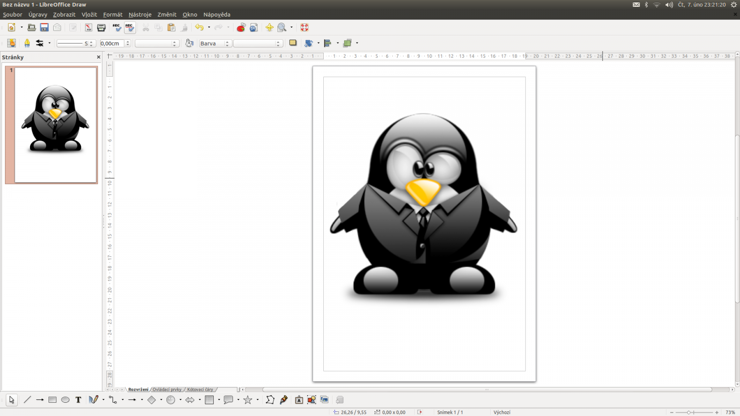The width and height of the screenshot is (740, 416).
Task: Switch to the Ovládací prvky tab
Action: [167, 390]
